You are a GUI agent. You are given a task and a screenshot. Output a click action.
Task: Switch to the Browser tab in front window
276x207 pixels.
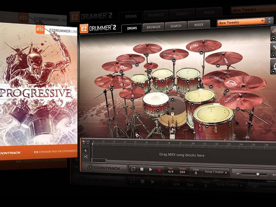pyautogui.click(x=154, y=27)
